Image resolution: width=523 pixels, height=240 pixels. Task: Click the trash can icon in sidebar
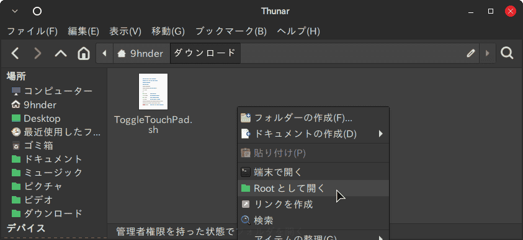pyautogui.click(x=16, y=145)
